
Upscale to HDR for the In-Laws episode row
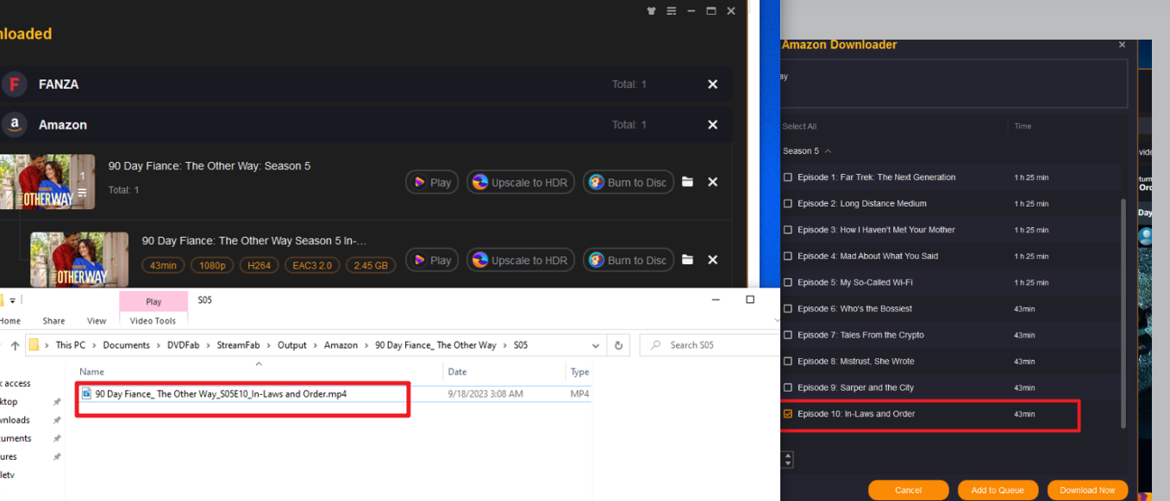pyautogui.click(x=521, y=260)
